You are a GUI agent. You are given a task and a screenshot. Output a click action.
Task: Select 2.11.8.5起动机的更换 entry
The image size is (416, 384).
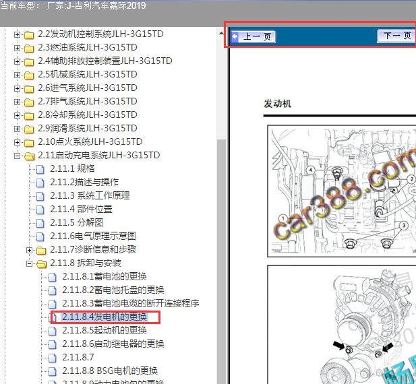(x=105, y=331)
